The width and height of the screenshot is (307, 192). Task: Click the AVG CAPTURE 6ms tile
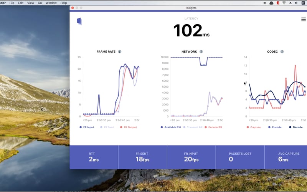click(x=286, y=157)
